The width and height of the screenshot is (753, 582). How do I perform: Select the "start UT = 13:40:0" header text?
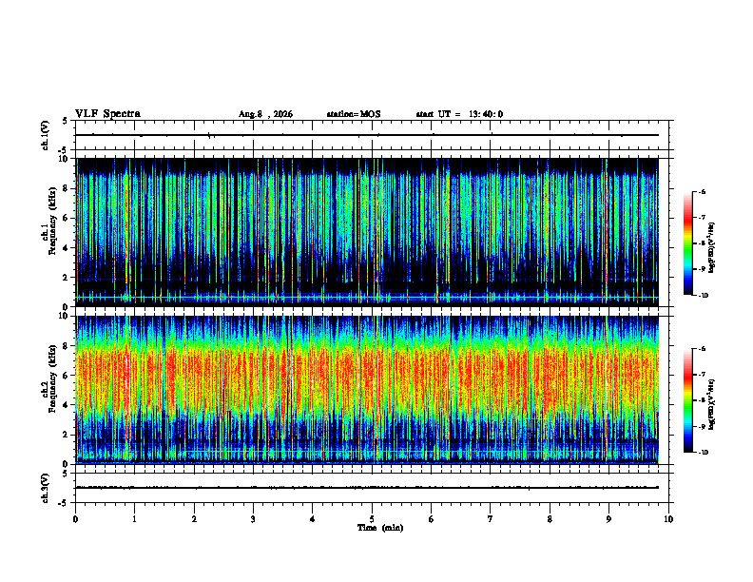tap(459, 114)
